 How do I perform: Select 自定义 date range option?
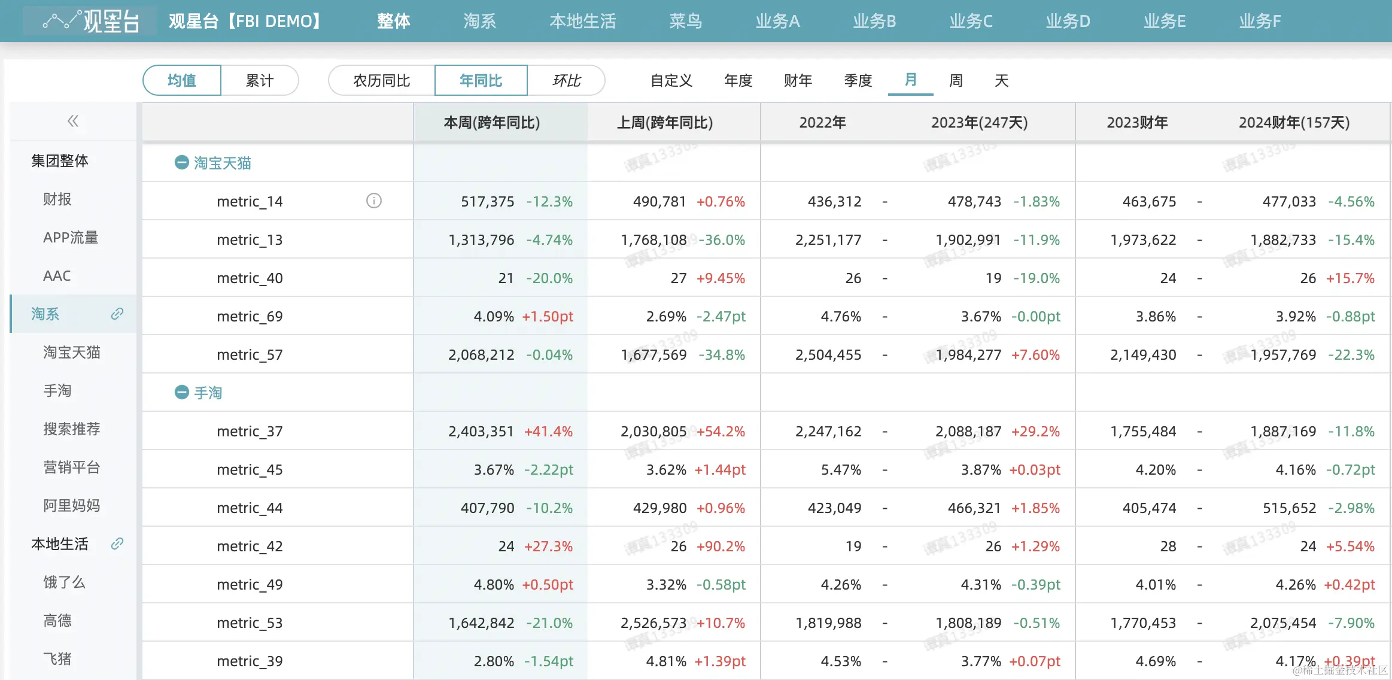pyautogui.click(x=671, y=80)
